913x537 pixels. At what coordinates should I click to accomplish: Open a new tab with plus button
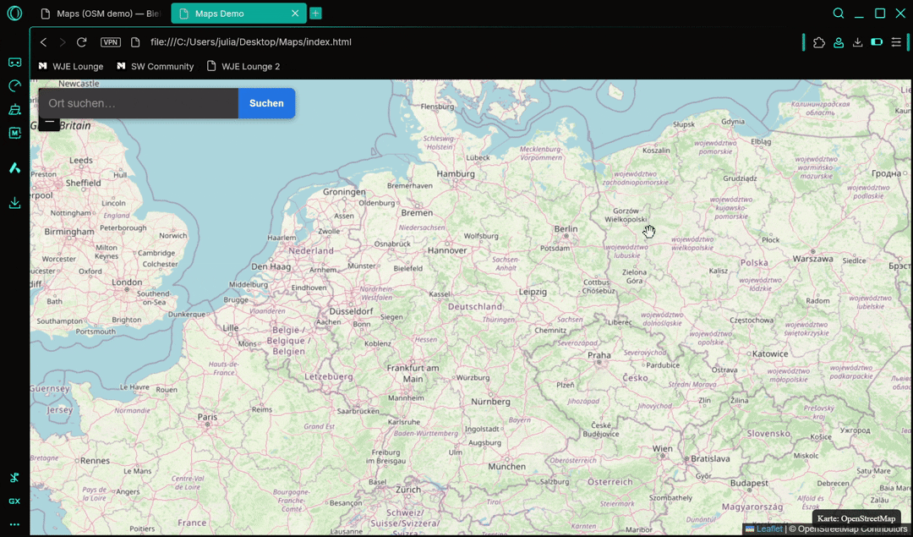click(315, 14)
